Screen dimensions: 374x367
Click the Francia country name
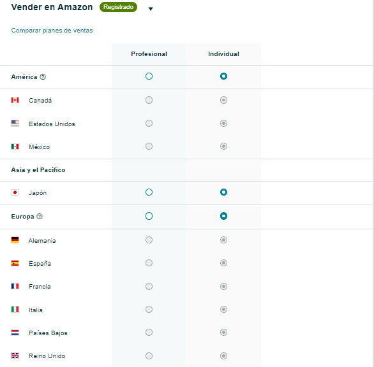(40, 287)
